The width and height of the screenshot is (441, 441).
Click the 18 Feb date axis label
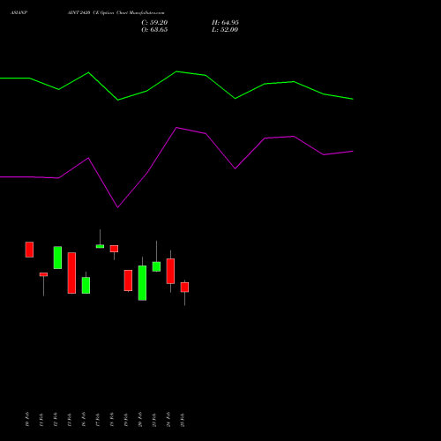[112, 419]
